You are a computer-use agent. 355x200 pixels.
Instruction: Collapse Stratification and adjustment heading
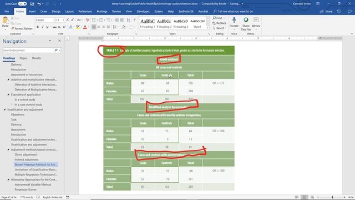tap(4, 109)
